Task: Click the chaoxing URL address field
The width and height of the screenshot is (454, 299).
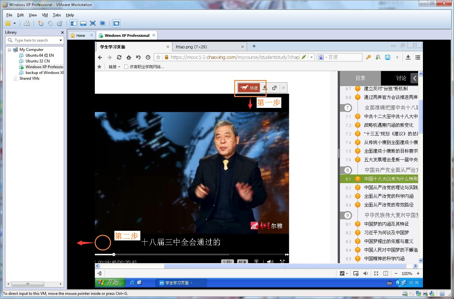Action: (x=235, y=57)
